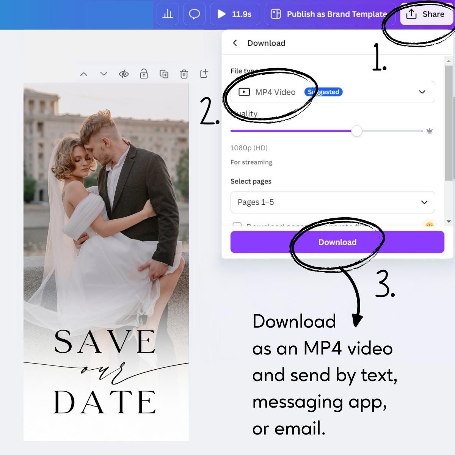
Task: Hide the page using the eye icon
Action: point(124,74)
